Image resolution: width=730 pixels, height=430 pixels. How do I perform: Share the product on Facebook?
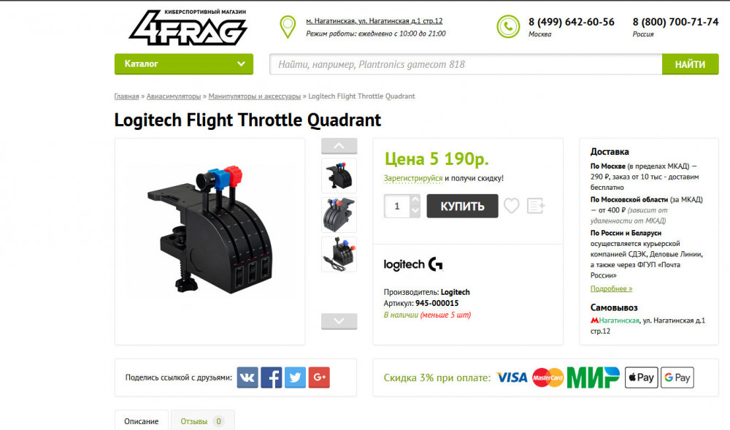pos(272,377)
